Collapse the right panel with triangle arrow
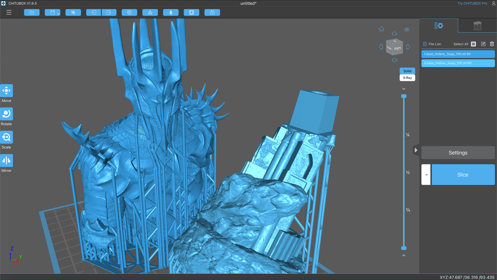Image resolution: width=497 pixels, height=280 pixels. pyautogui.click(x=416, y=150)
